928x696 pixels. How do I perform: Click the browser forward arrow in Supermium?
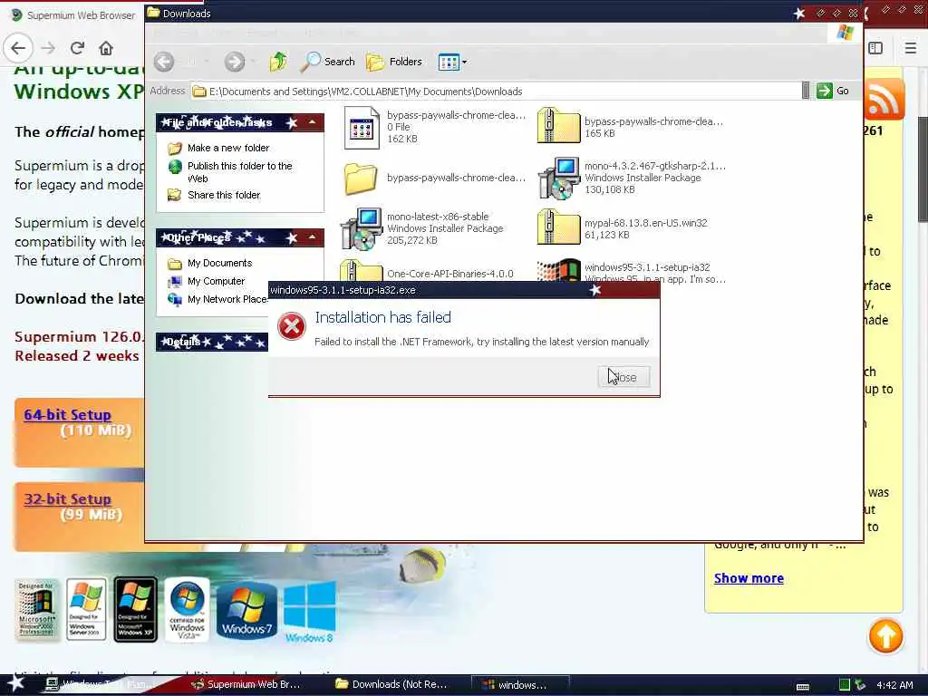click(49, 48)
